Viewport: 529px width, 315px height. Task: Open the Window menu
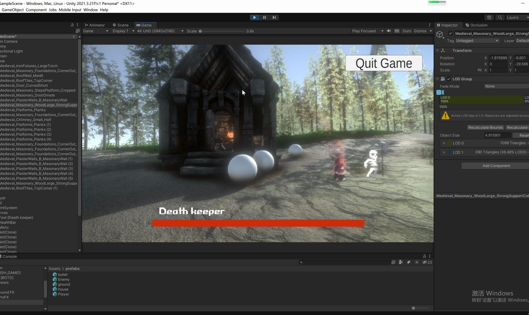point(90,10)
